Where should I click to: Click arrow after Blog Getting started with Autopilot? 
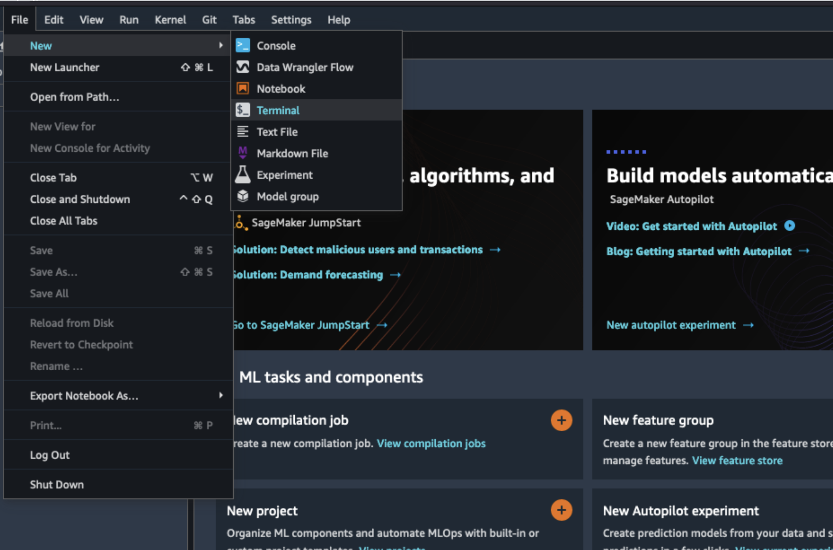(x=804, y=251)
